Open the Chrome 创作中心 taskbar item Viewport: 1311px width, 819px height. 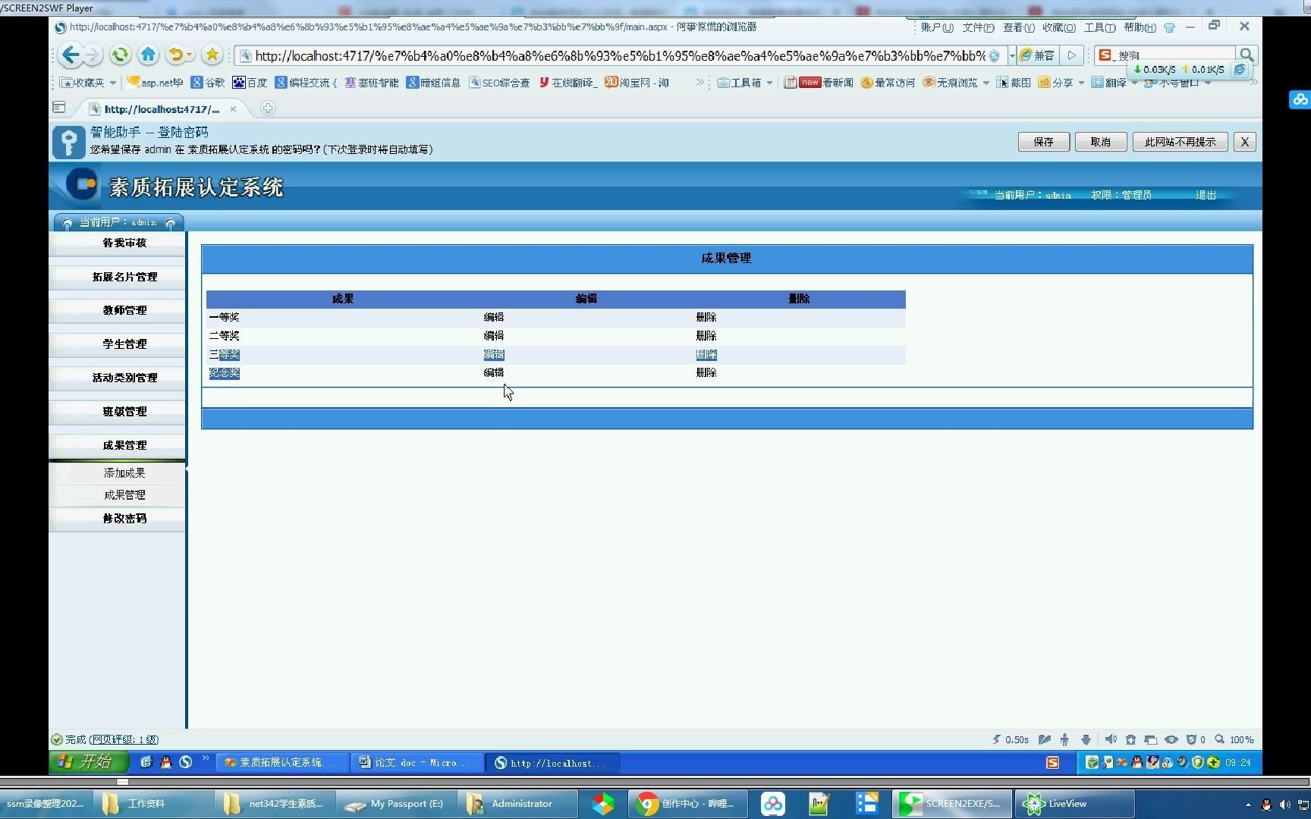(x=687, y=804)
